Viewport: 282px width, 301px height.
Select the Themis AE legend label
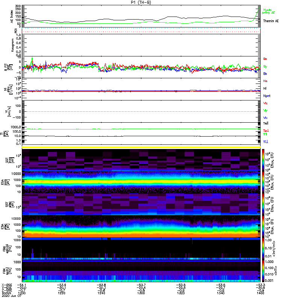(271, 21)
